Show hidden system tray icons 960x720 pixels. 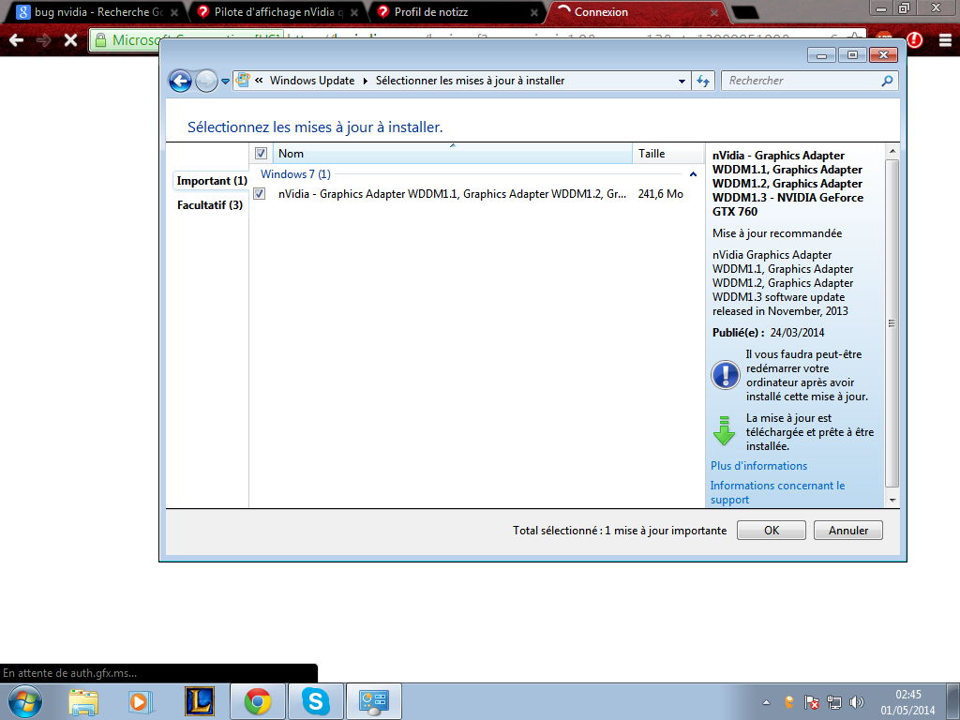click(x=766, y=702)
